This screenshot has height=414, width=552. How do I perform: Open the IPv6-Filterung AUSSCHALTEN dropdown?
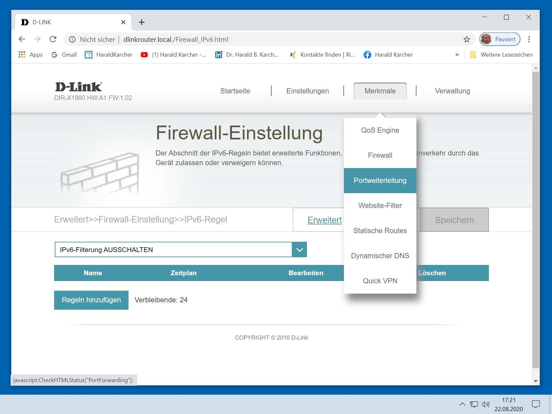tap(181, 249)
